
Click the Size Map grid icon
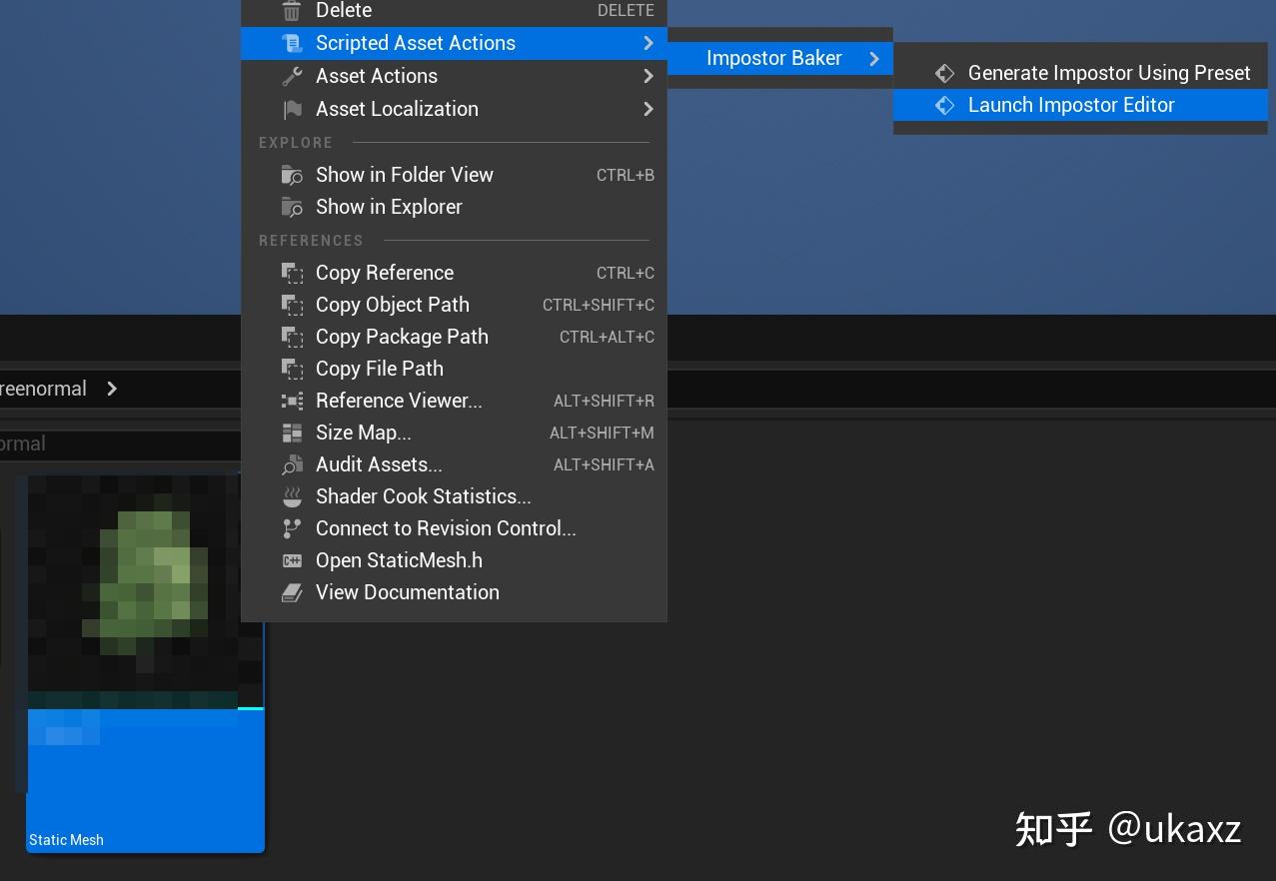(292, 433)
